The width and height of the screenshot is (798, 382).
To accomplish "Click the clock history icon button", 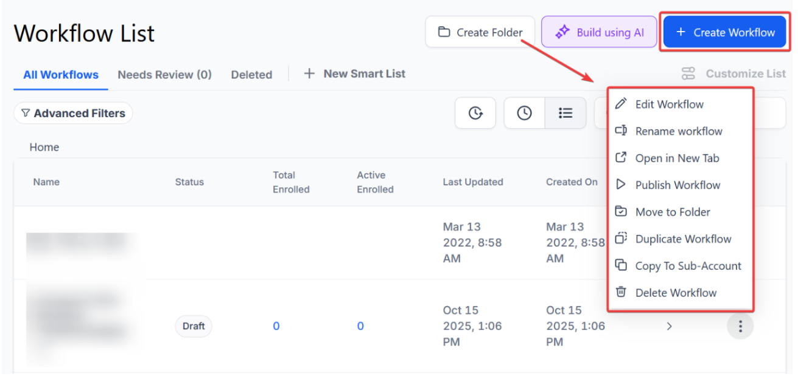I will point(524,113).
